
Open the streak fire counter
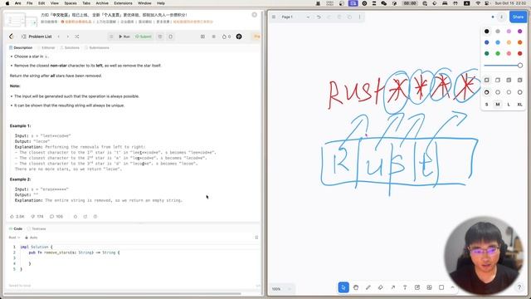[x=227, y=37]
